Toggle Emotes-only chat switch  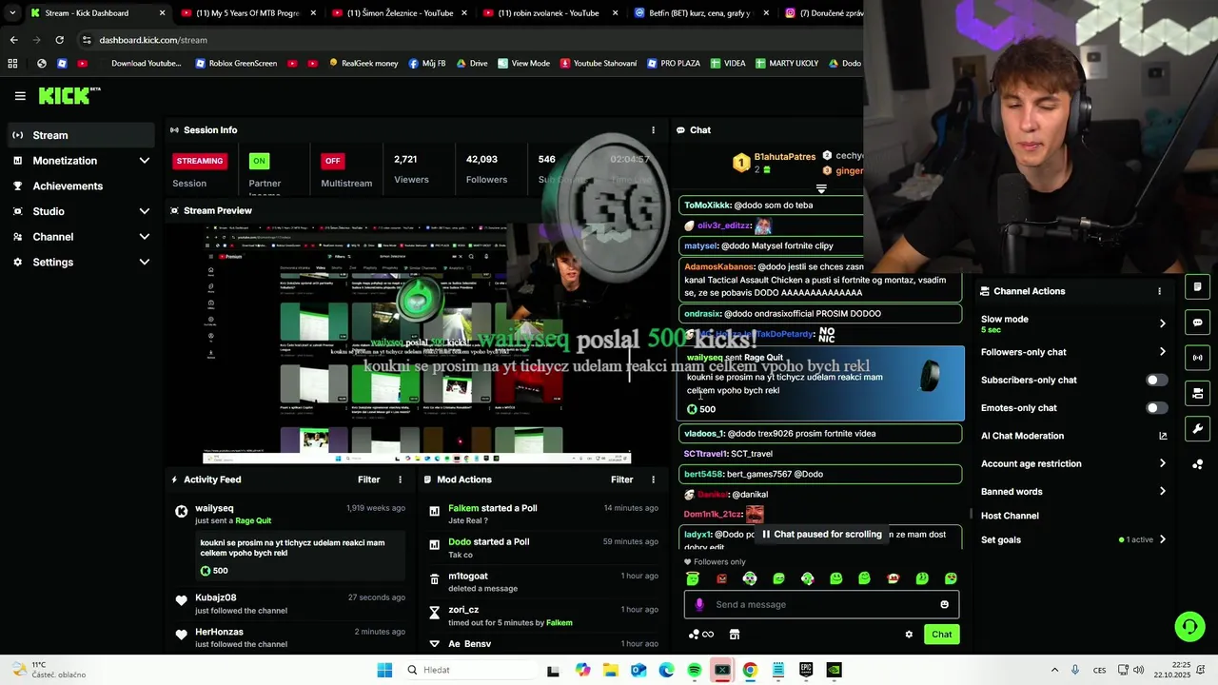click(x=1155, y=408)
